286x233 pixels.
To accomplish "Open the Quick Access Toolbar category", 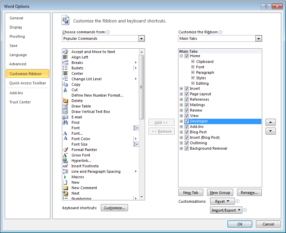I will 28,83.
